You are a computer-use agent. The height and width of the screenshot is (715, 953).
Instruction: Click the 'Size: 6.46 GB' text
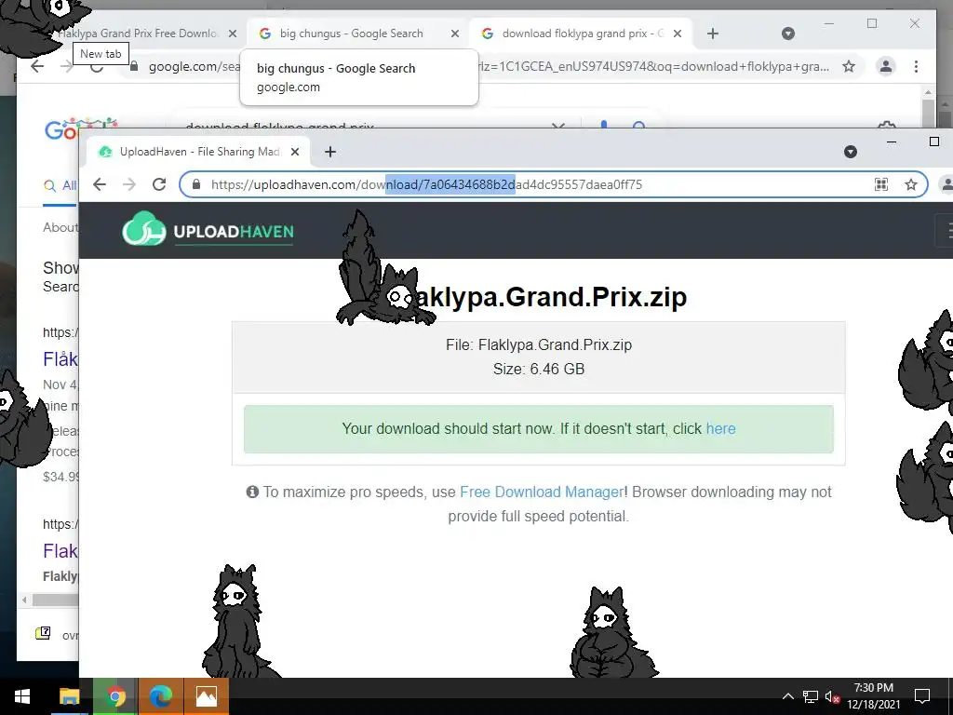pyautogui.click(x=539, y=369)
